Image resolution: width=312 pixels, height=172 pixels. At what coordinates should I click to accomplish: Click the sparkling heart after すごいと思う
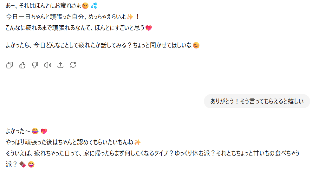[x=149, y=28]
